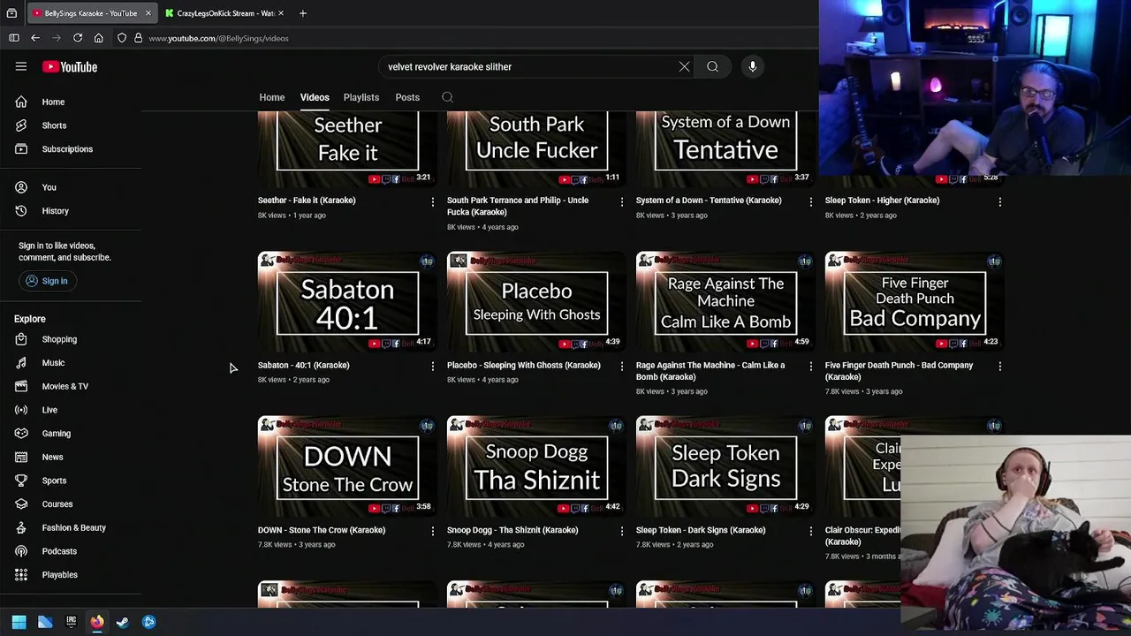Open a new browser tab
The image size is (1131, 636).
tap(302, 13)
